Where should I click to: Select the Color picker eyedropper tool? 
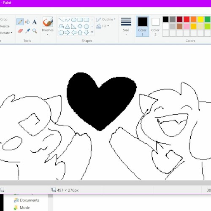point(27,31)
